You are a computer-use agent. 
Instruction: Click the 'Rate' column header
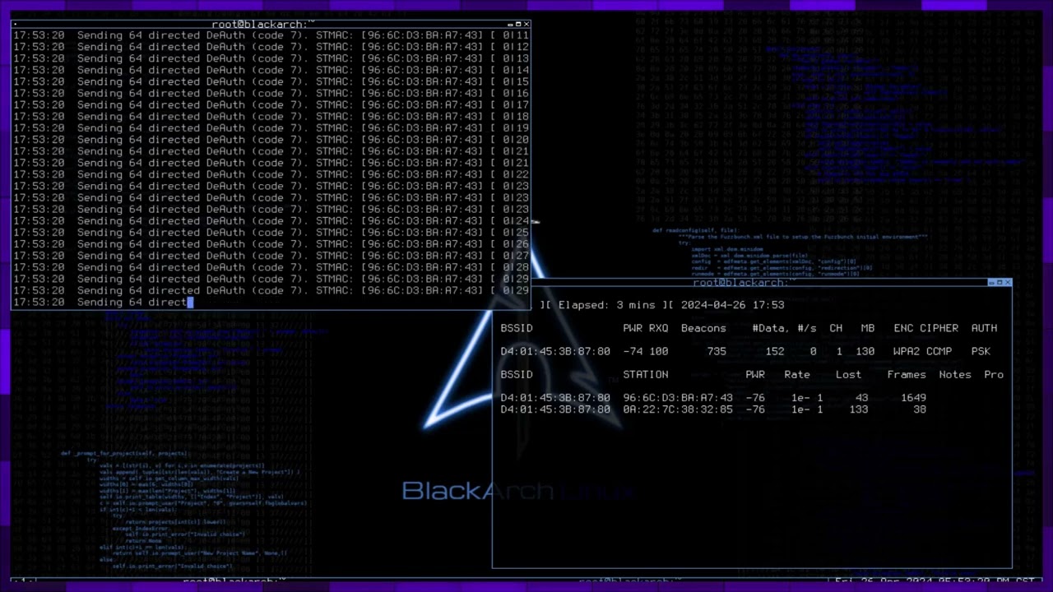coord(797,374)
